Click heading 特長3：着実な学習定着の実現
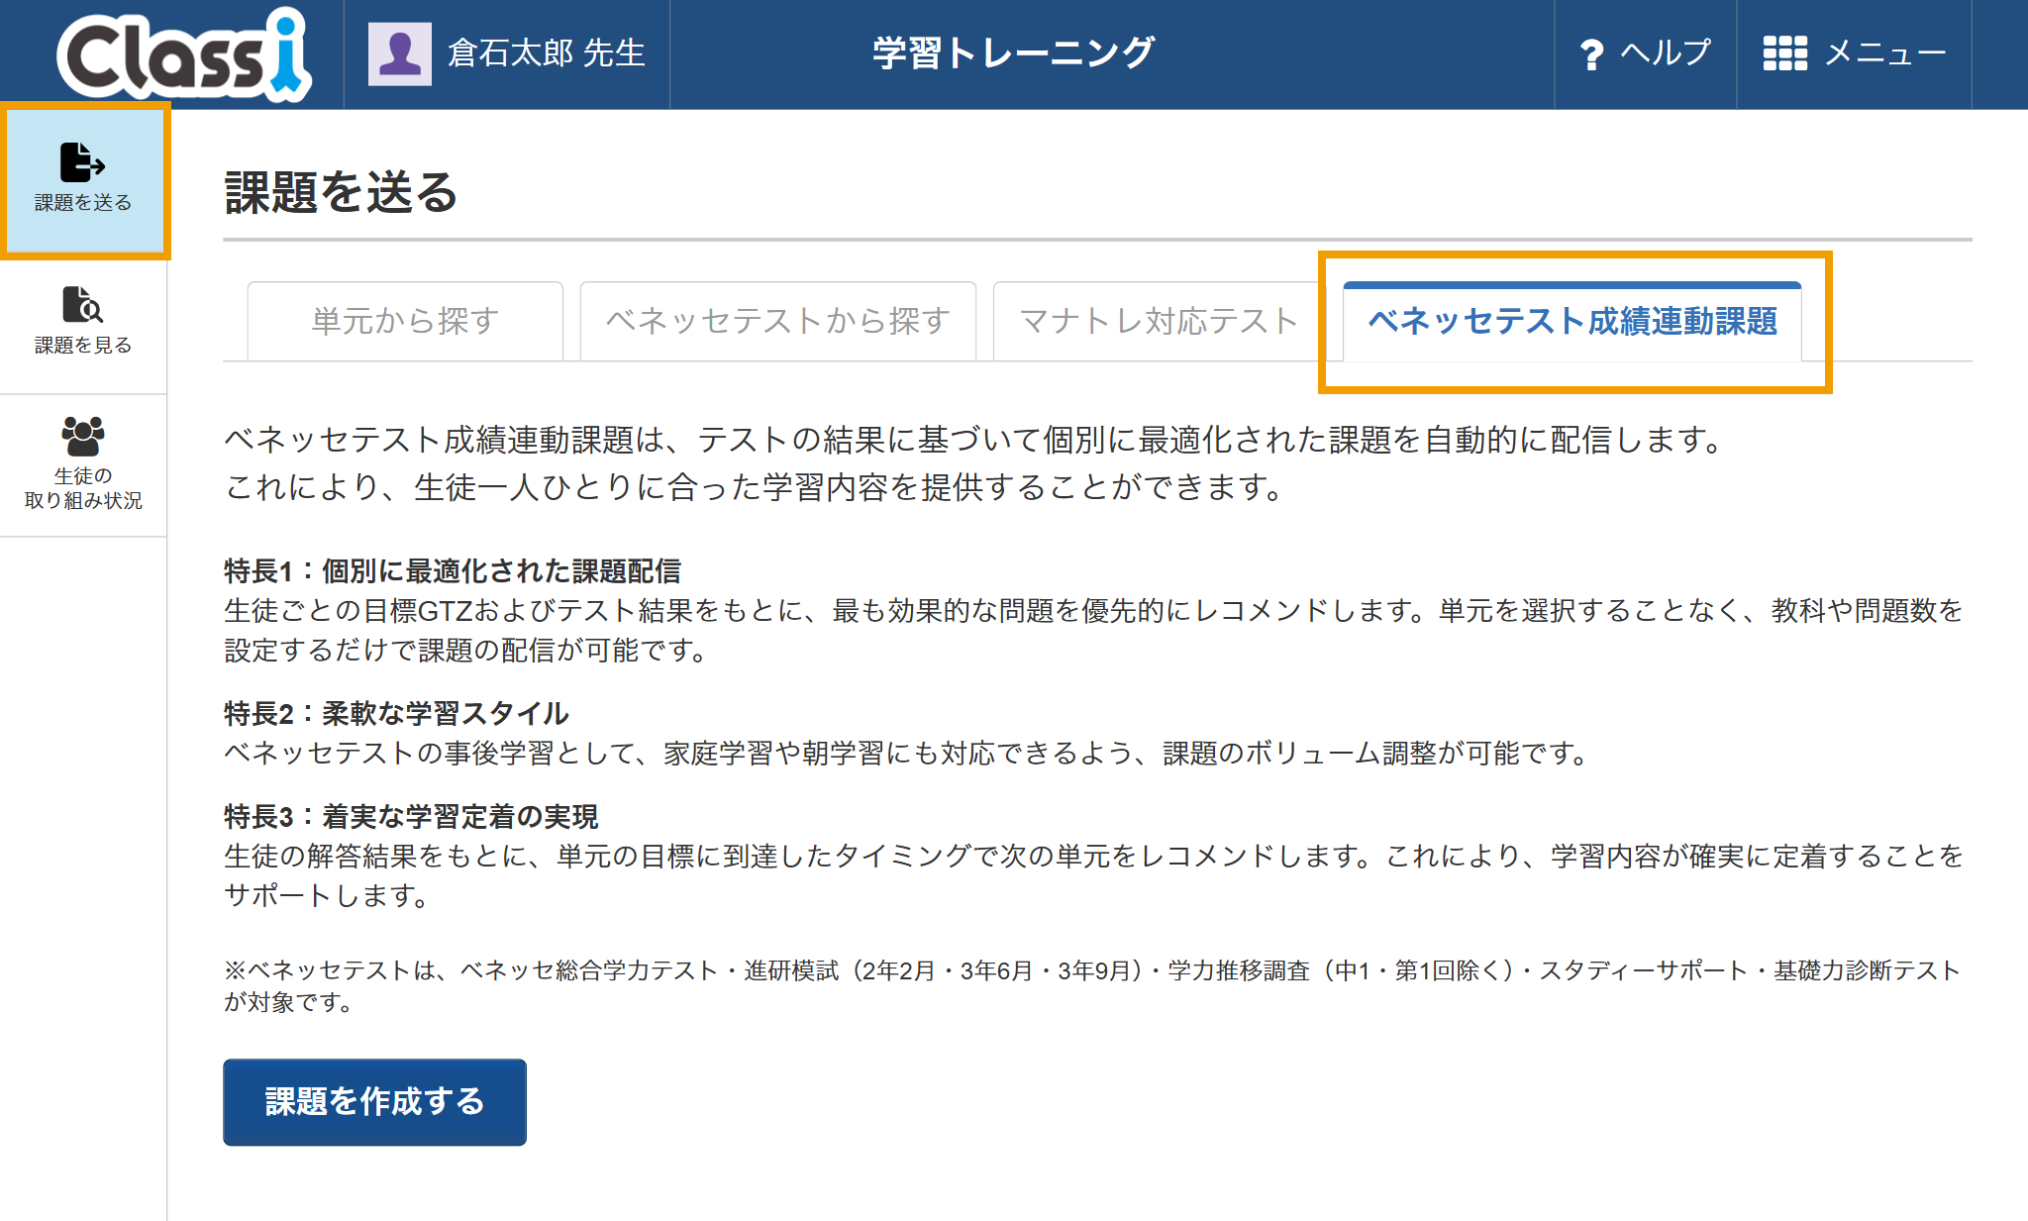 pyautogui.click(x=411, y=817)
